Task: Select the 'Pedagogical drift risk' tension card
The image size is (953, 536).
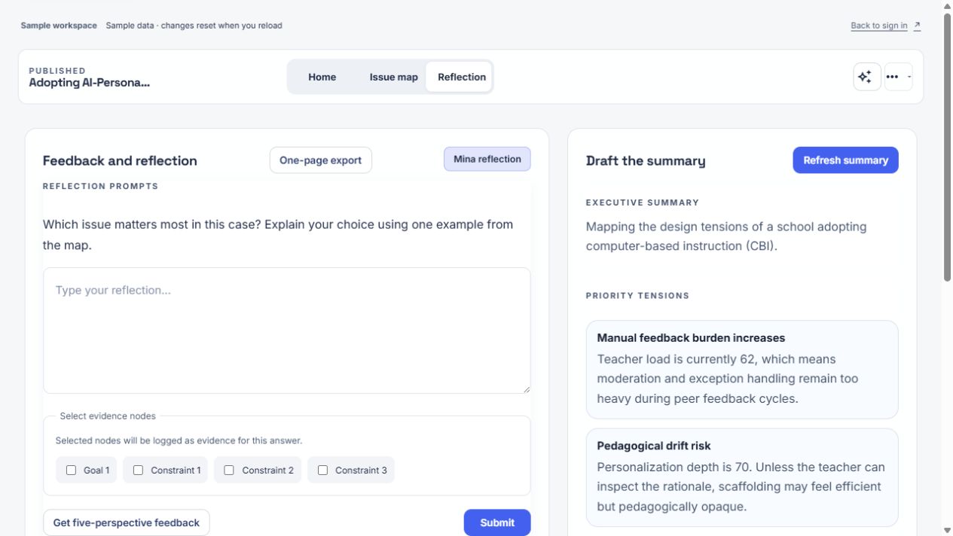Action: click(742, 477)
